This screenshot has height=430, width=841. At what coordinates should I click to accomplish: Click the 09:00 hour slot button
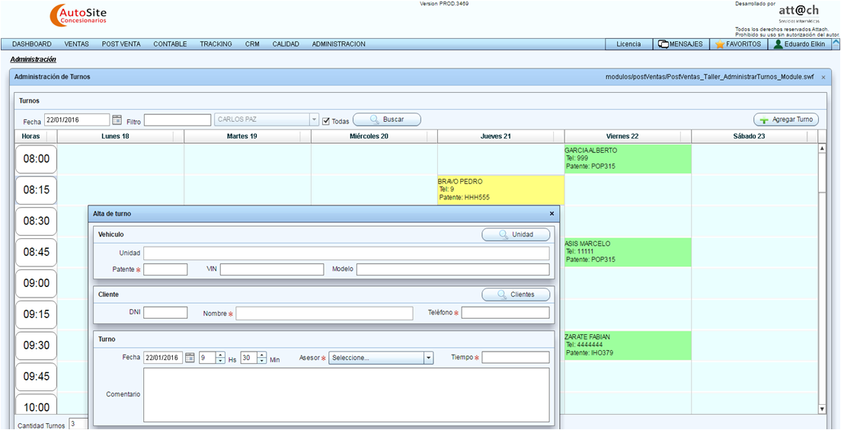click(x=36, y=284)
